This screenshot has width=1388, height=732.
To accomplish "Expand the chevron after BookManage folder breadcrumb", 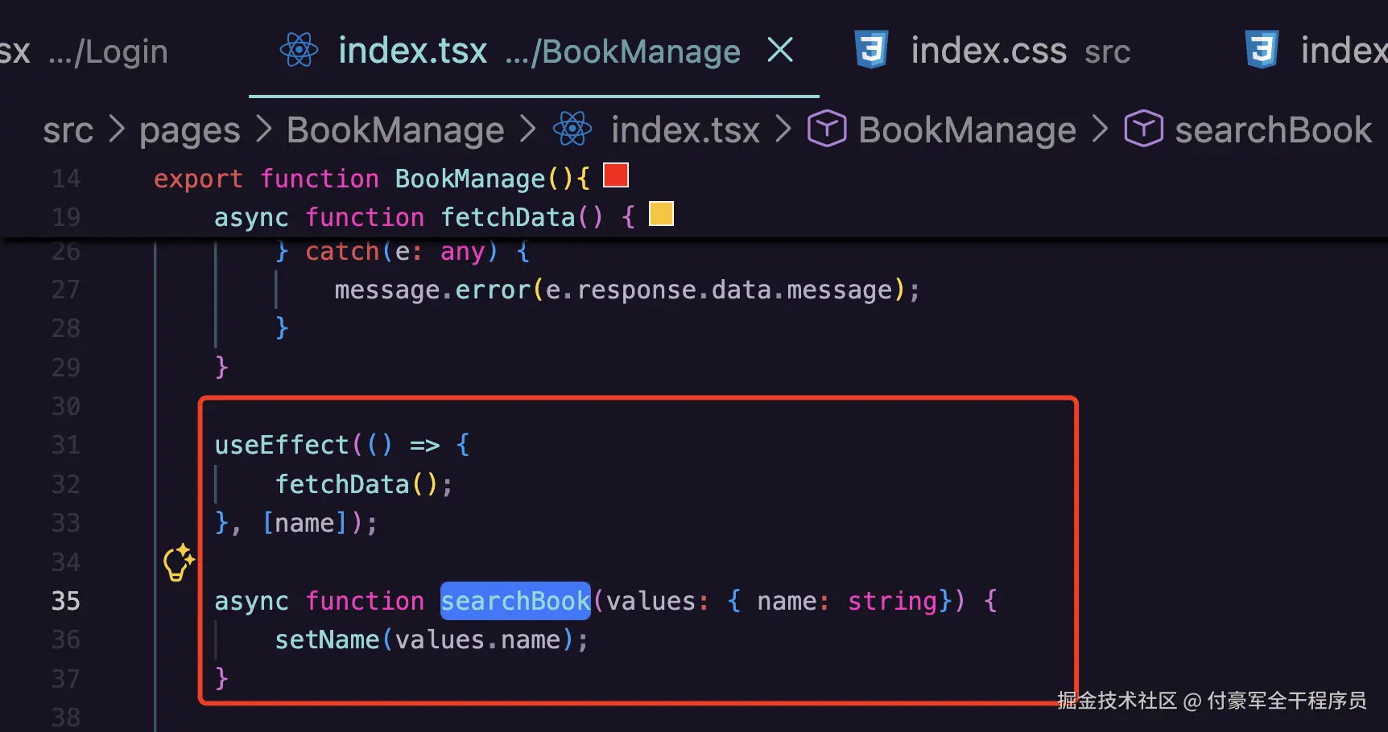I will coord(528,129).
